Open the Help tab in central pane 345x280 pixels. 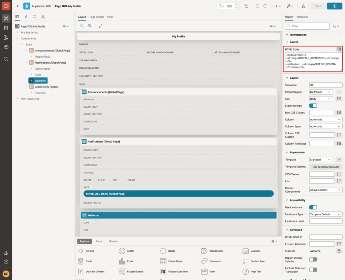pos(110,17)
